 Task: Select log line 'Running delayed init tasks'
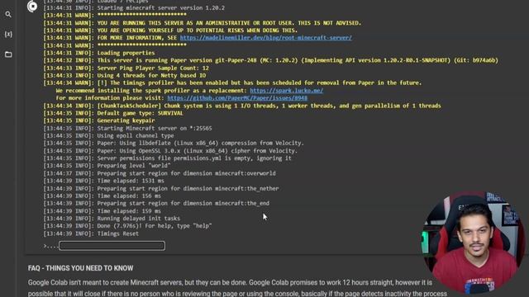click(112, 219)
